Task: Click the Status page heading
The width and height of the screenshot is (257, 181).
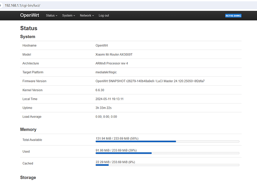Action: point(29,28)
